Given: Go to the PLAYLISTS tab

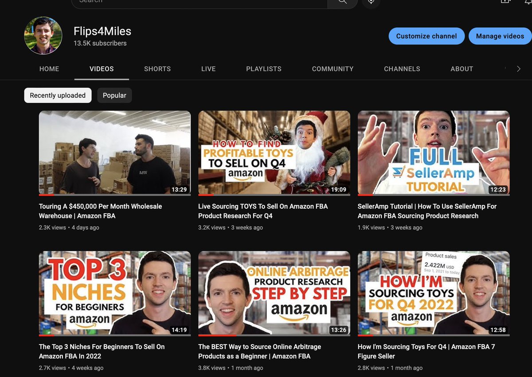Looking at the screenshot, I should pos(264,69).
